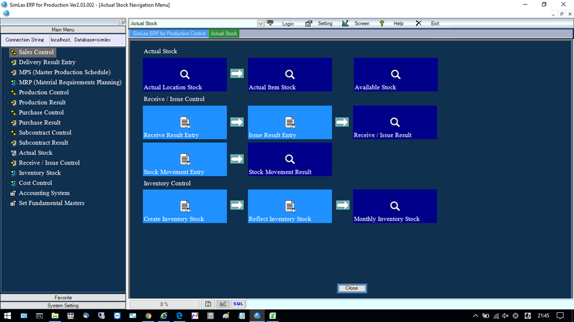This screenshot has height=322, width=574.
Task: Select Inventory Stock in the tree
Action: coord(40,173)
